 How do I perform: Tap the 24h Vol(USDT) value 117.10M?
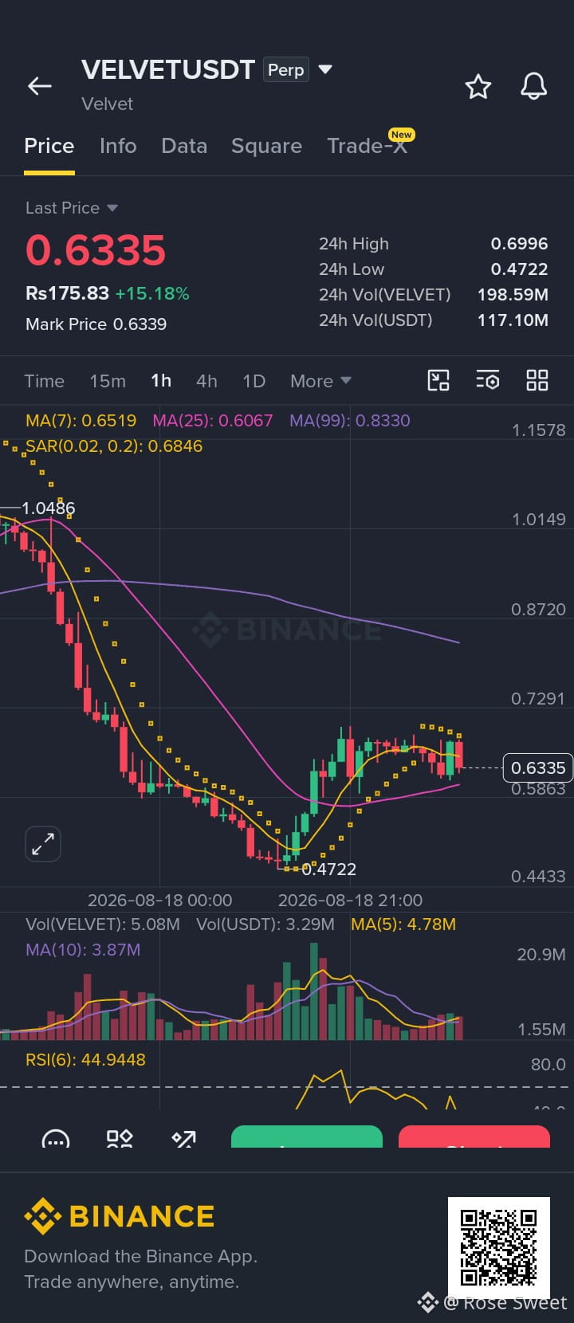(513, 320)
